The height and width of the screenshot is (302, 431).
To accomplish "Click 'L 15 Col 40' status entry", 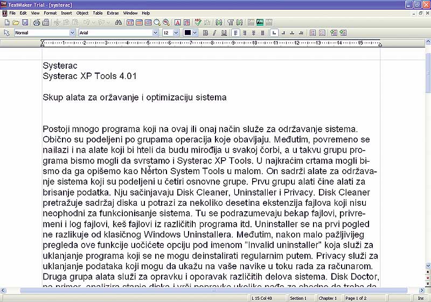I will [x=262, y=298].
